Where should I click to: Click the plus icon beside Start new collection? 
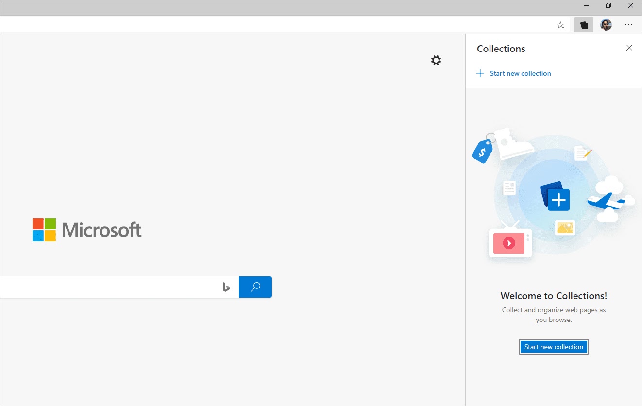click(x=480, y=73)
